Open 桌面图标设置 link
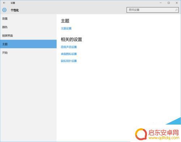Image resolution: width=181 pixels, height=142 pixels. tap(69, 54)
